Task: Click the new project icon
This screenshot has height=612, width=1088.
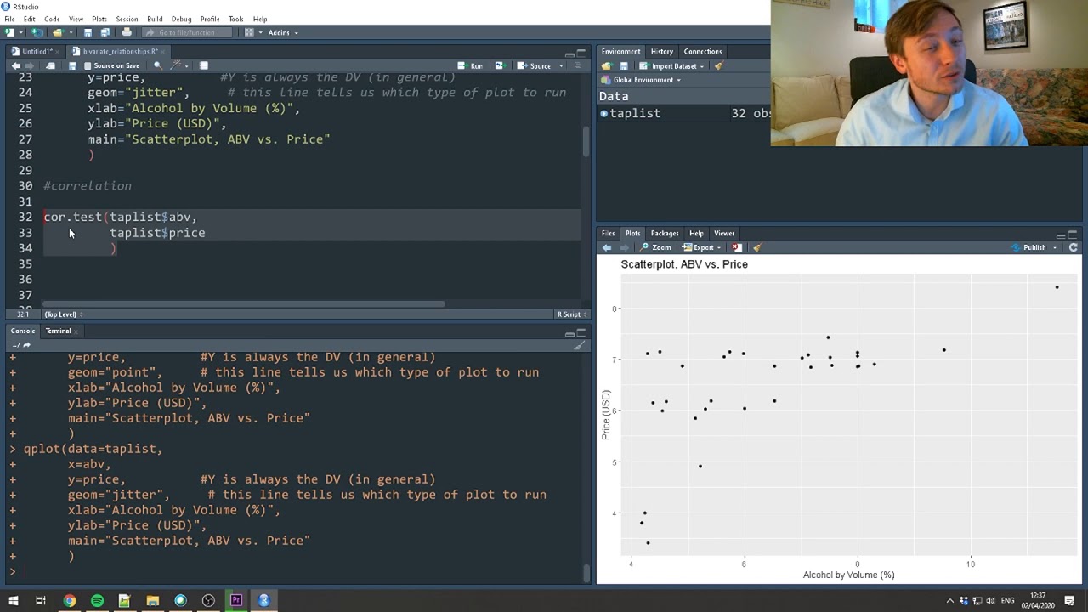Action: (37, 32)
